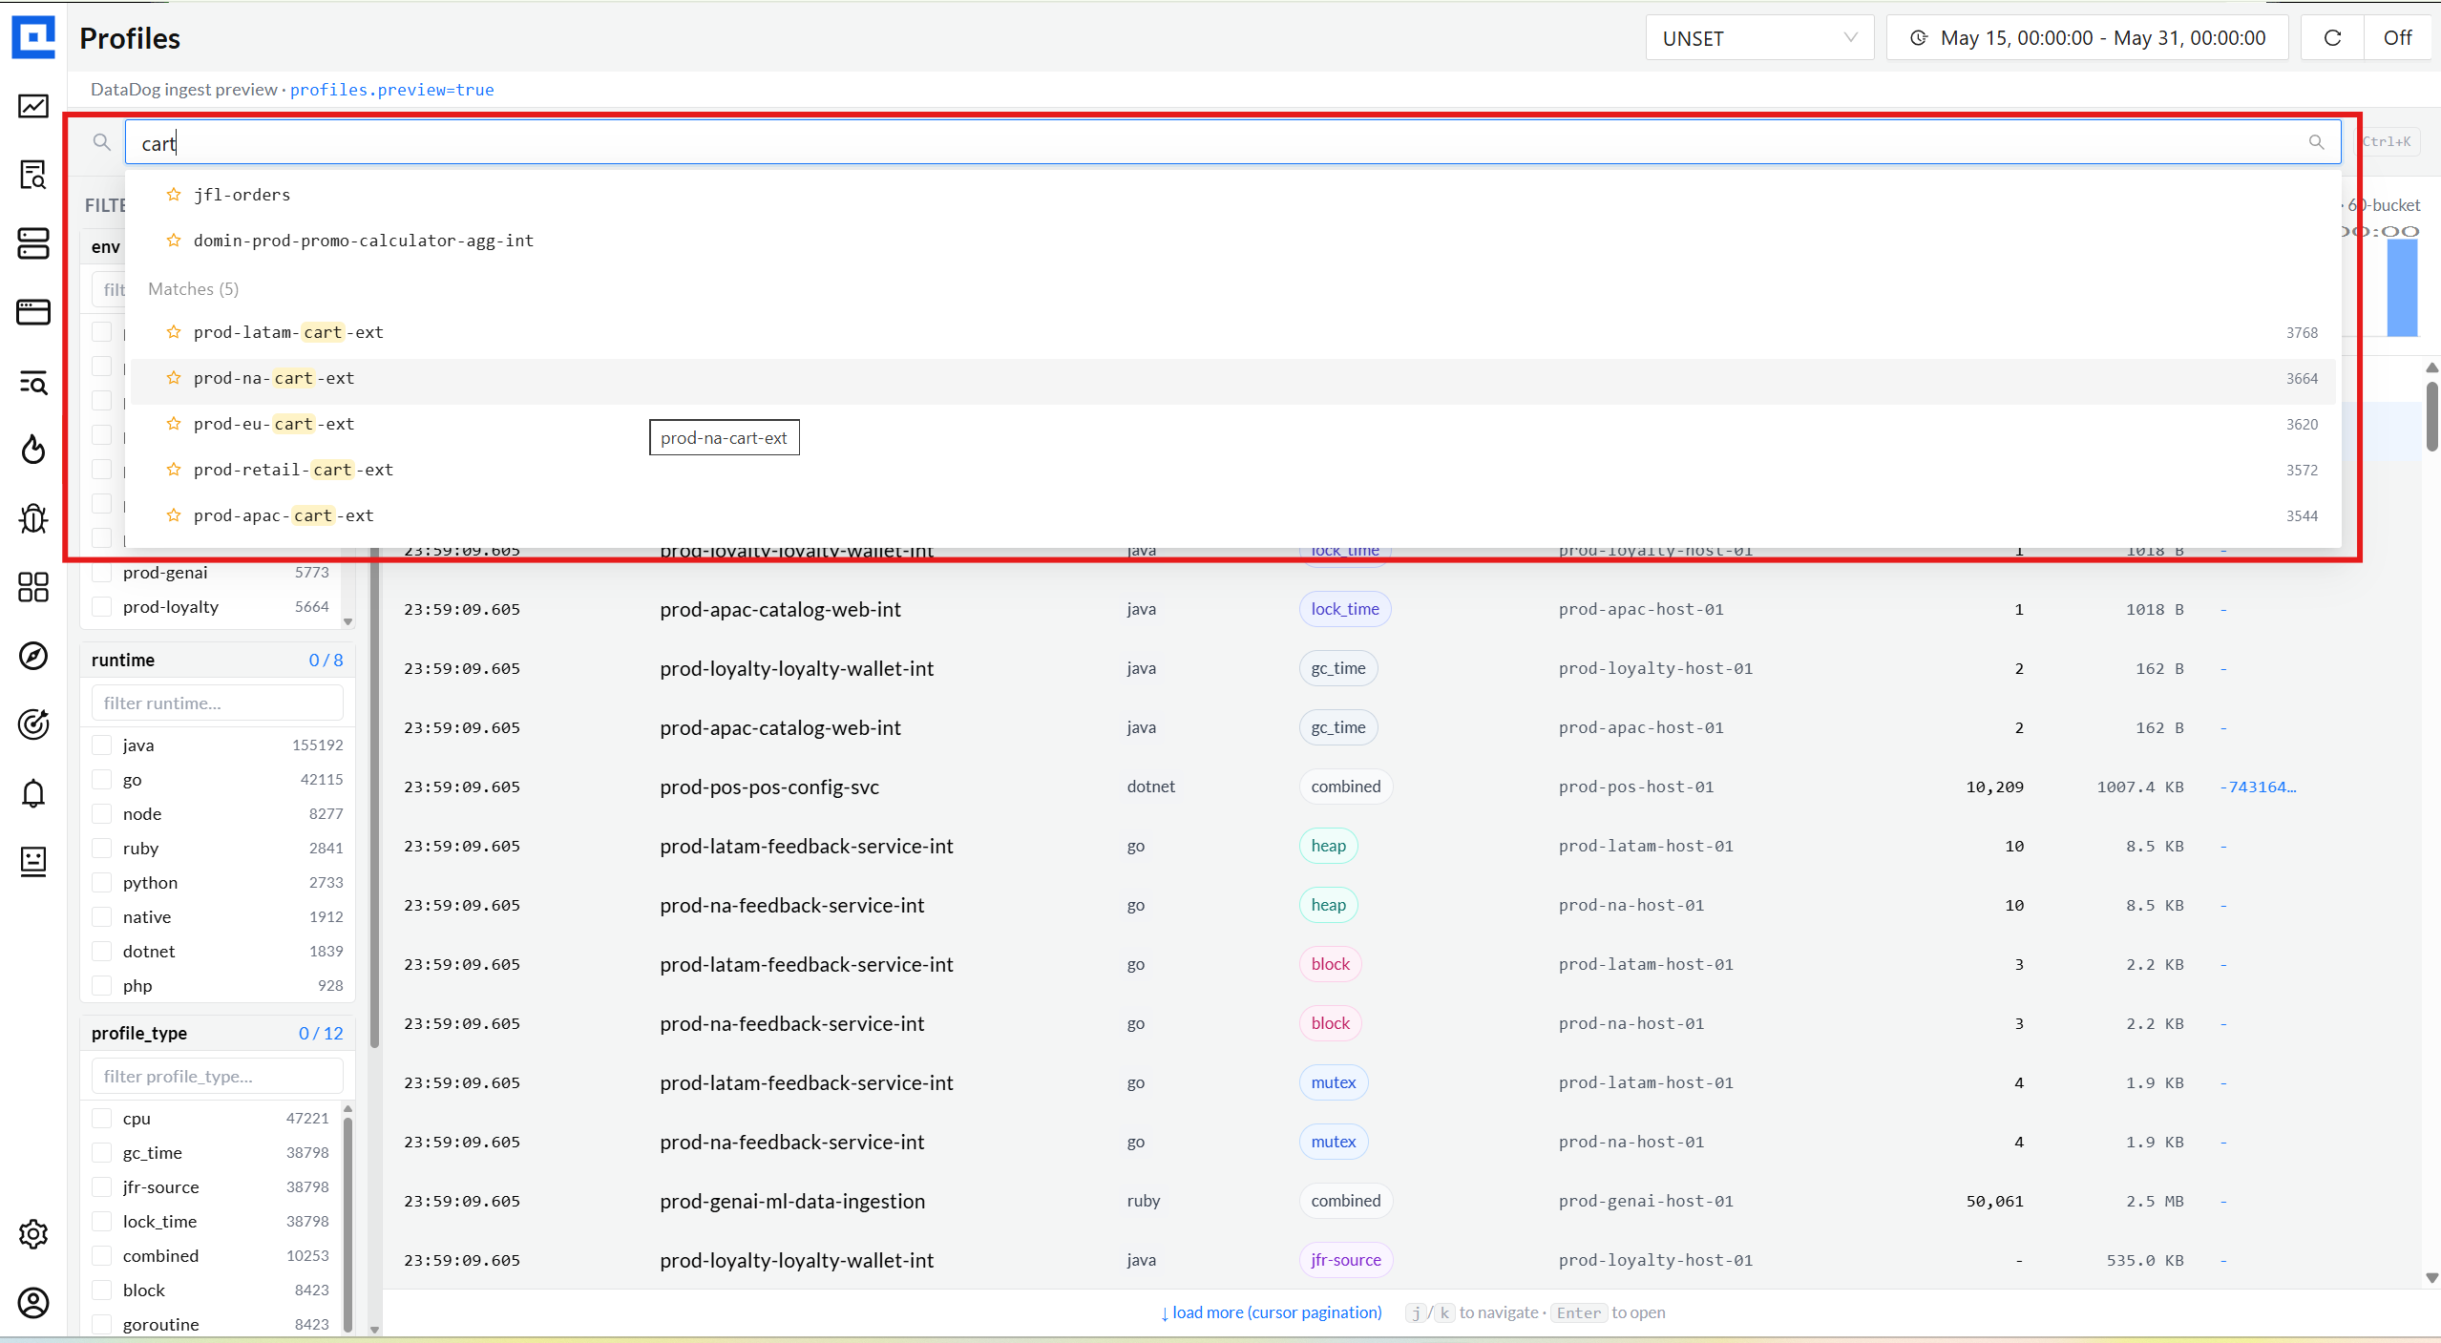
Task: Star the jfl-orders suggestion
Action: click(x=174, y=195)
